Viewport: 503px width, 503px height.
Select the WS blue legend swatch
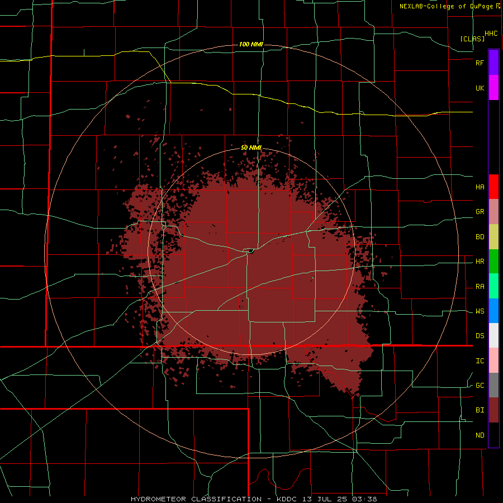493,311
